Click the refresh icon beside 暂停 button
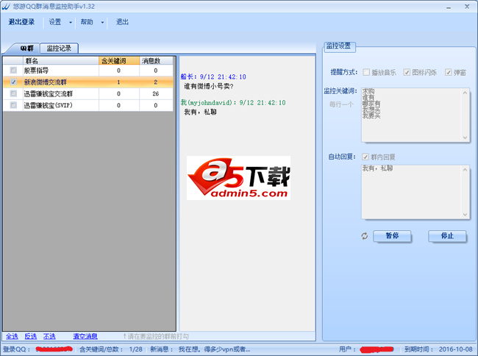The image size is (478, 356). (x=365, y=236)
